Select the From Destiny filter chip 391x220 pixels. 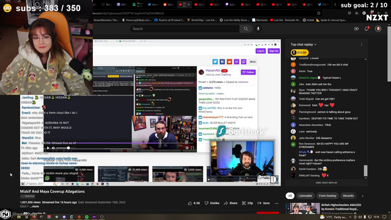click(x=327, y=196)
